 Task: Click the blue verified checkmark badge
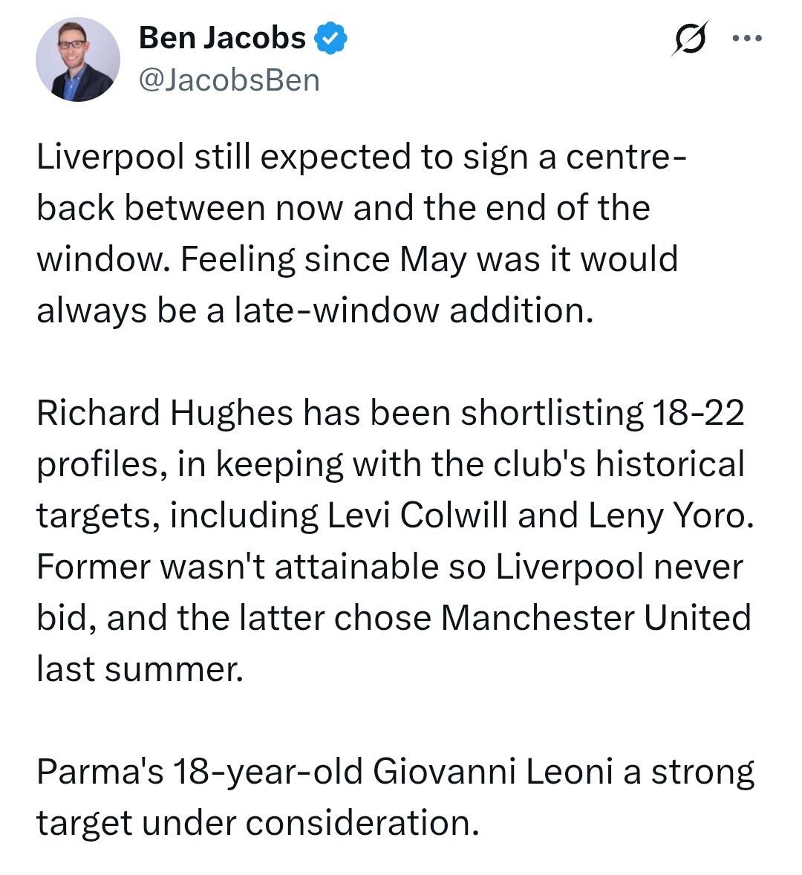(331, 39)
